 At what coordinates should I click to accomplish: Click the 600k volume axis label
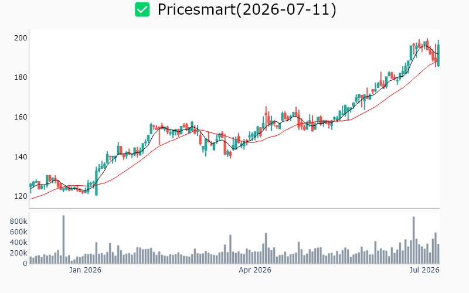tap(19, 232)
